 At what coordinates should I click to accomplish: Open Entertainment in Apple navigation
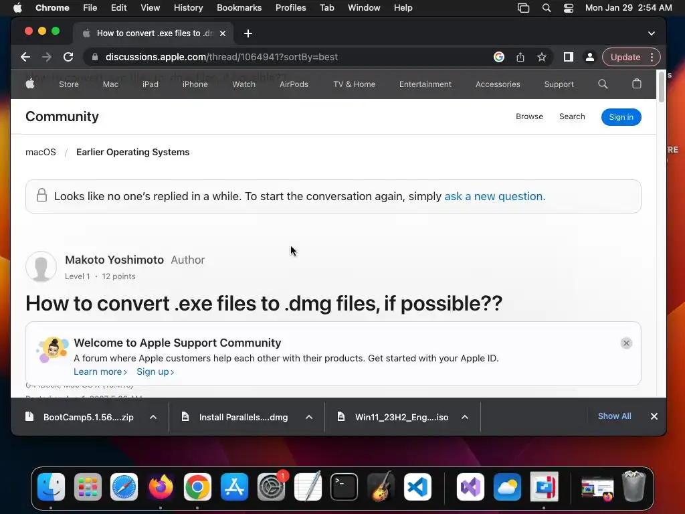tap(425, 84)
